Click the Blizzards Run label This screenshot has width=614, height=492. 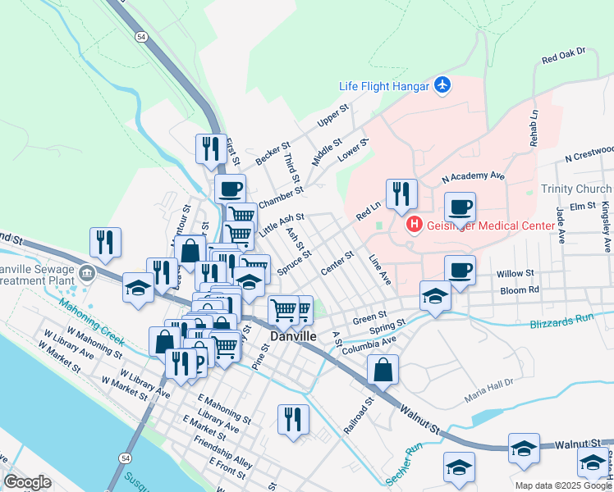coord(561,321)
